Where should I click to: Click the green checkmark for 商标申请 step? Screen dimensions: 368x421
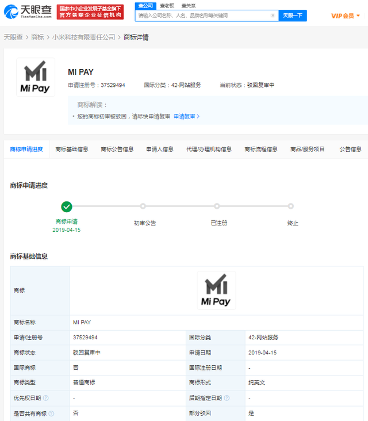[x=67, y=206]
